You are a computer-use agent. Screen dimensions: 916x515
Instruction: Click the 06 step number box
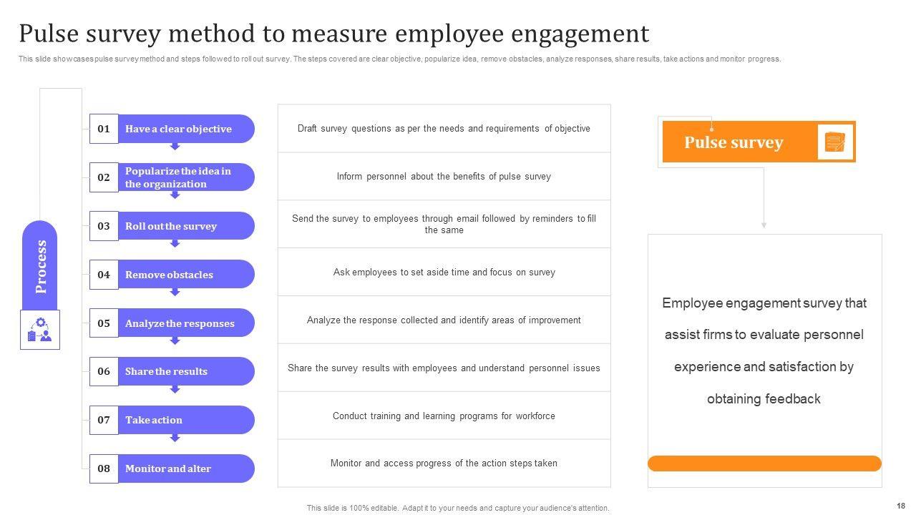click(104, 371)
